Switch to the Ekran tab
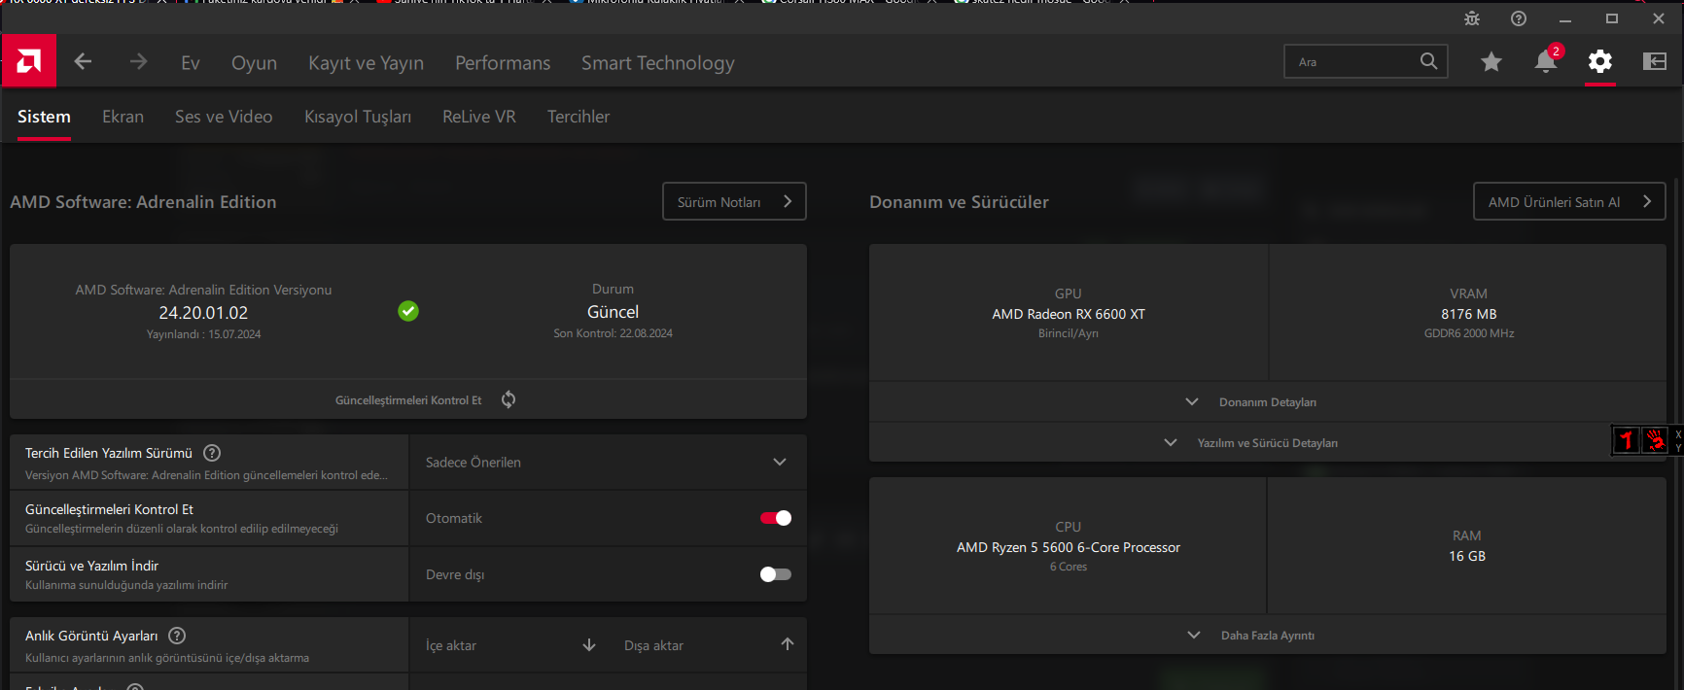The width and height of the screenshot is (1684, 690). tap(123, 117)
